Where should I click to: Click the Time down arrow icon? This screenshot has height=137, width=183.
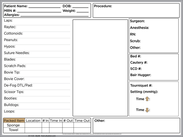(147, 110)
